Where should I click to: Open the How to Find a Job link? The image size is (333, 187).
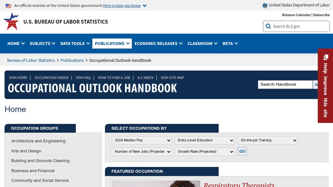pos(114,78)
